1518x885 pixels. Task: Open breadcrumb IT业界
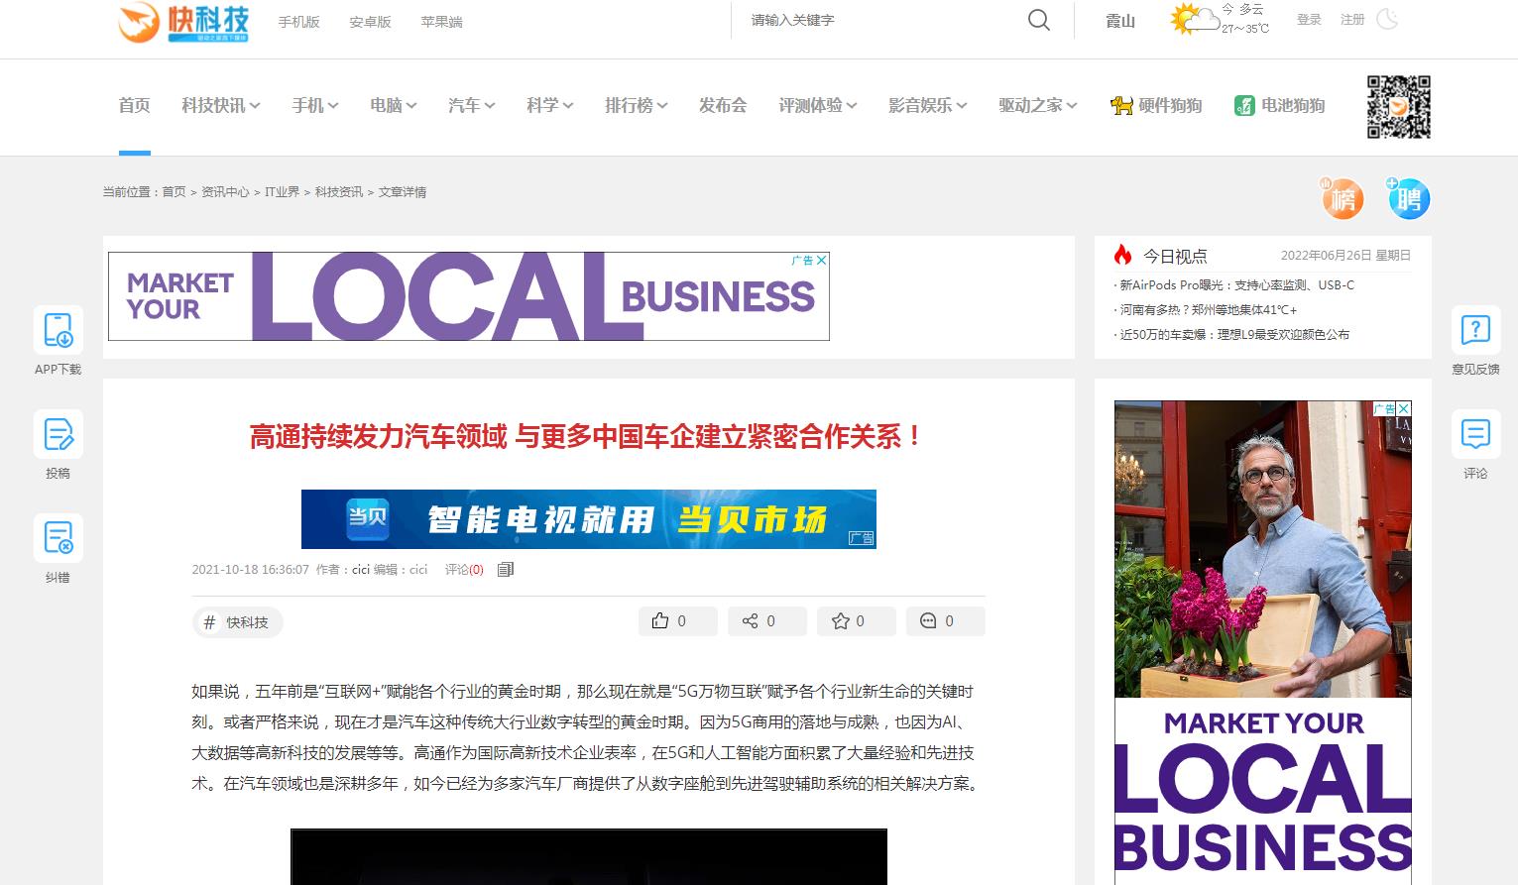coord(282,192)
